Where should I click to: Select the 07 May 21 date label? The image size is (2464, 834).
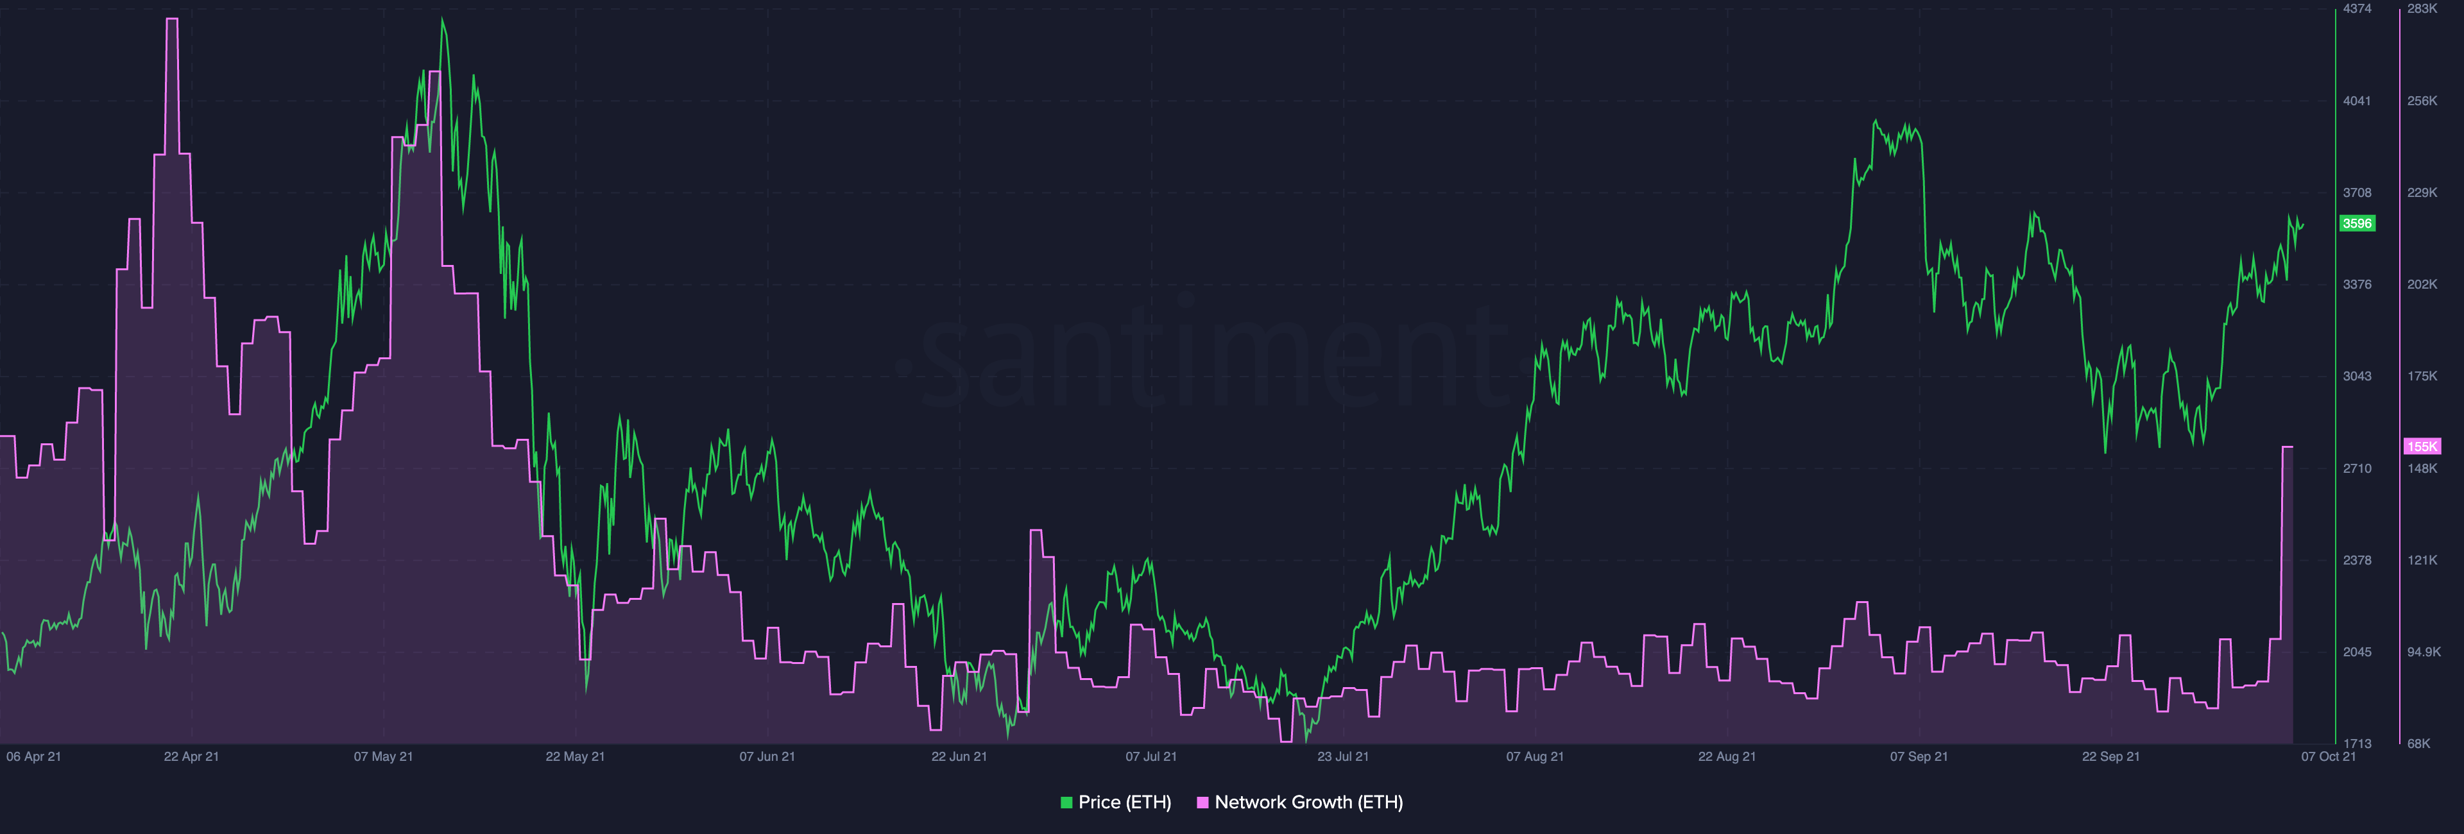(x=384, y=756)
